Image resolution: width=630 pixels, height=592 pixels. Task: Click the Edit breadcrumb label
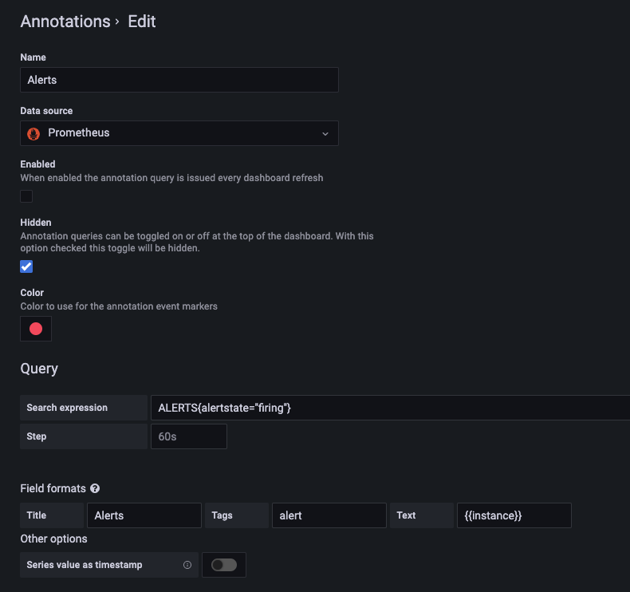(x=141, y=22)
